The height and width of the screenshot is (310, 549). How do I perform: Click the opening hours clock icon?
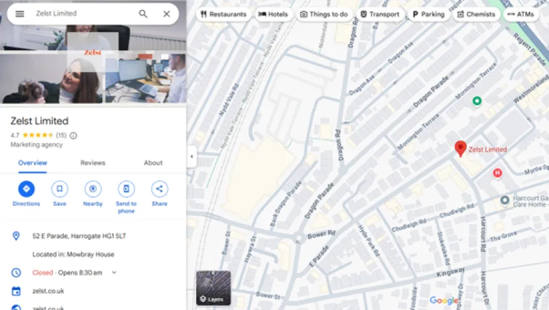(16, 272)
